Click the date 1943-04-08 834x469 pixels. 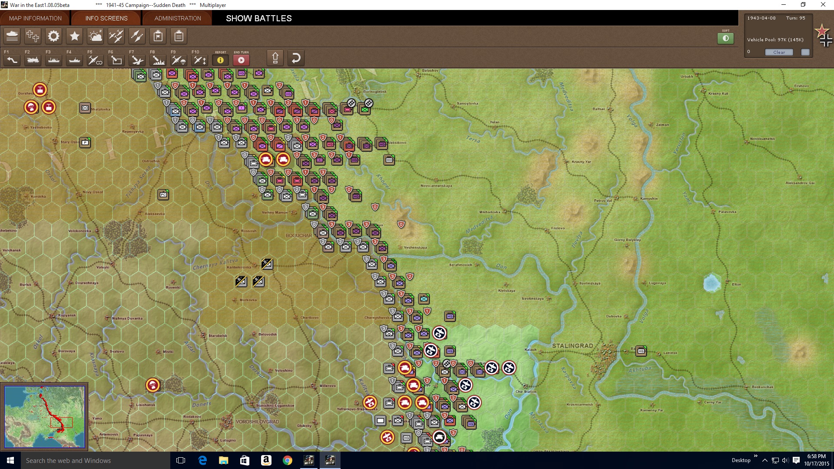pyautogui.click(x=761, y=18)
